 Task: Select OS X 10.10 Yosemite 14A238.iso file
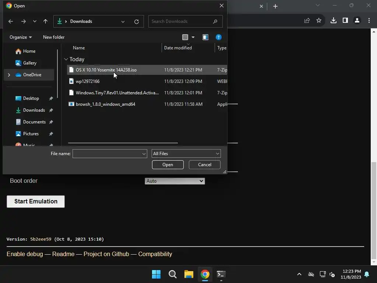147,70
